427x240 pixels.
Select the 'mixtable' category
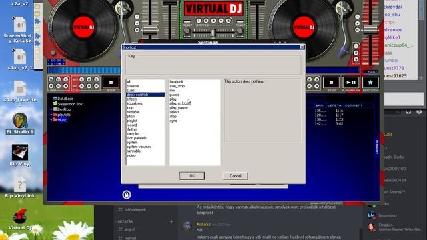coord(145,112)
